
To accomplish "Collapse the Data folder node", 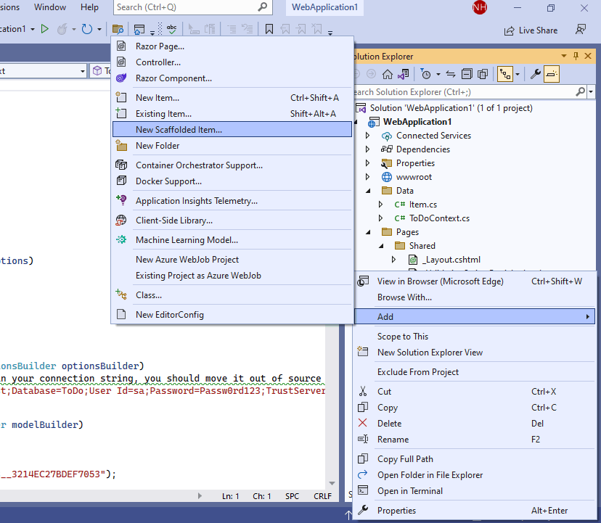I will 368,191.
